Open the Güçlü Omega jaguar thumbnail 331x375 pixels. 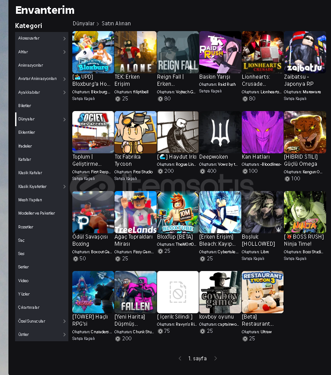click(305, 132)
